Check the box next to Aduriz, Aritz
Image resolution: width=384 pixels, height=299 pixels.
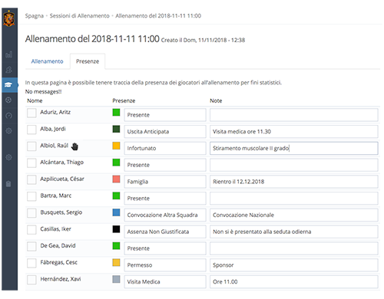tap(31, 113)
